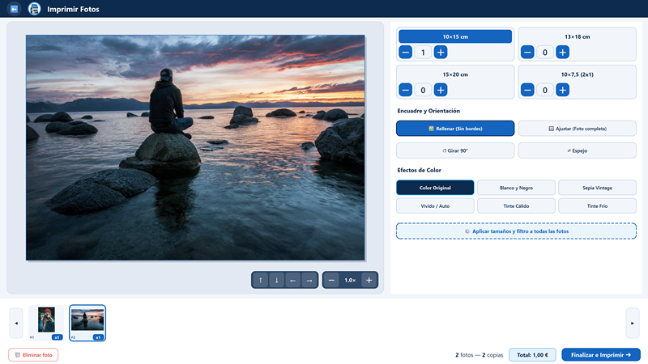Apply the Color Original effect
Viewport: 648px width, 364px height.
pos(435,188)
